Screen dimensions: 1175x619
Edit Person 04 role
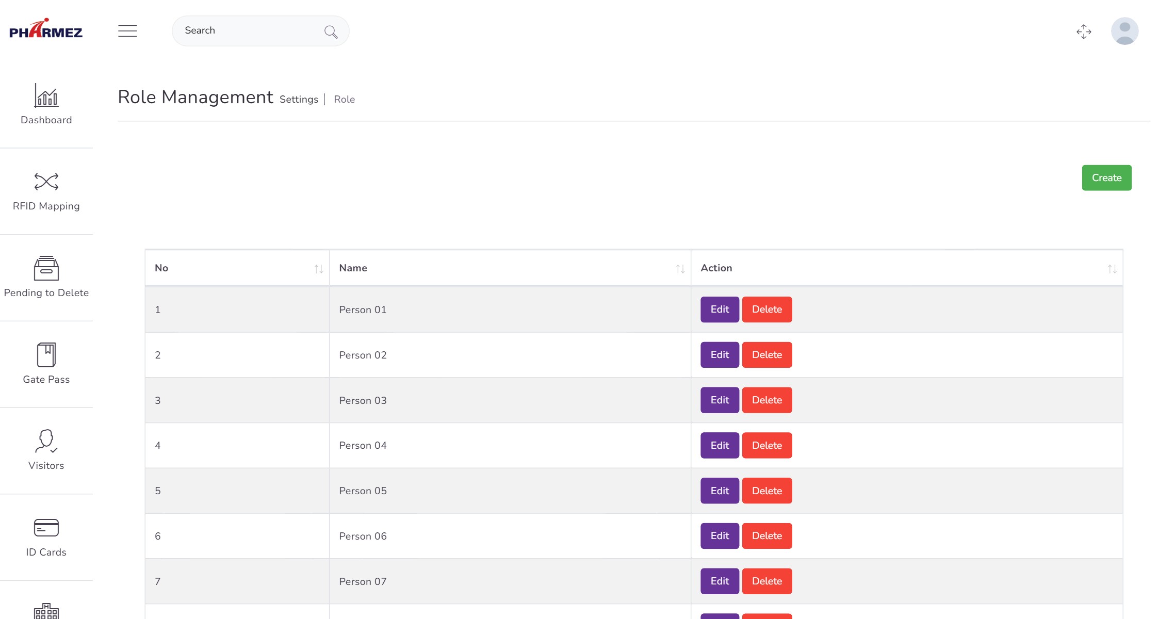tap(720, 445)
